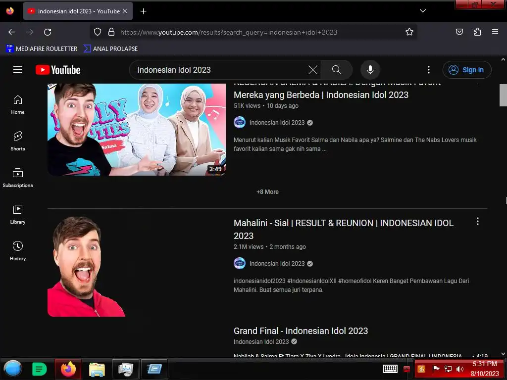Open MEDIAFIRE ROULETTER bookmark

[x=42, y=49]
